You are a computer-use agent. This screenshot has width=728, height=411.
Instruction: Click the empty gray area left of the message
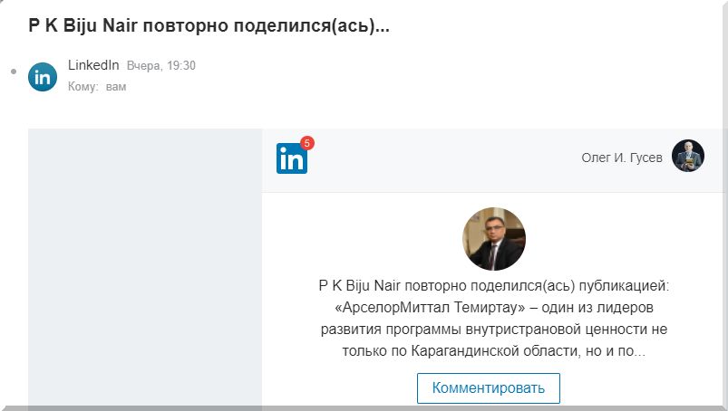[x=145, y=269]
